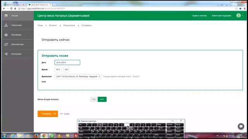Select the Отправить breadcrumb step
The width and height of the screenshot is (248, 139).
tap(86, 25)
